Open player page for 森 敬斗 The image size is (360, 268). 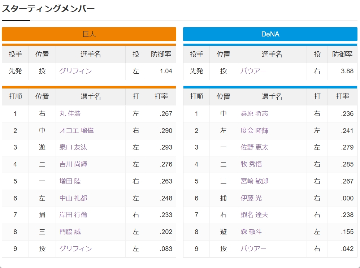click(251, 232)
